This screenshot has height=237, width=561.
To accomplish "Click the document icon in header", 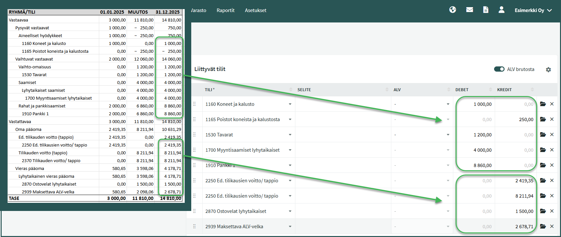I will 486,10.
